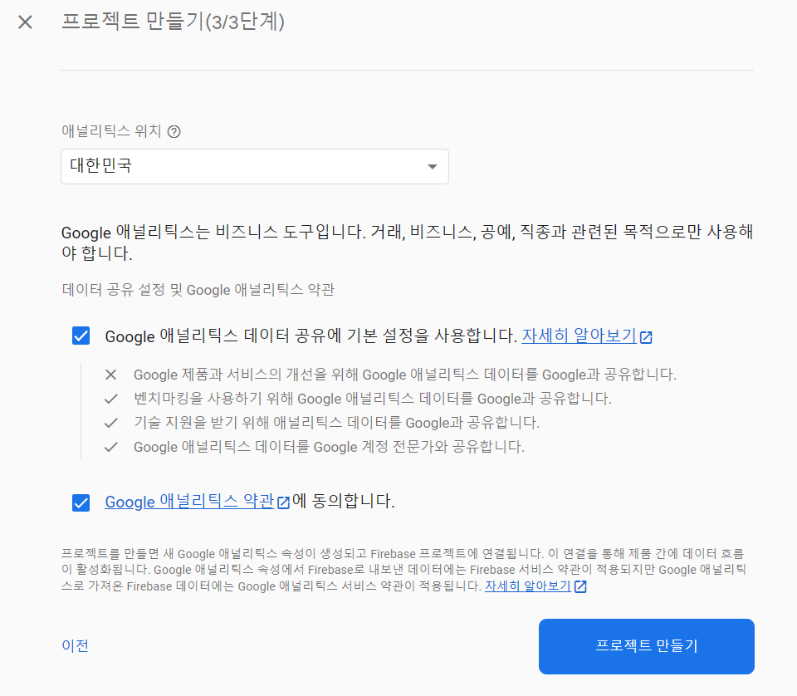Click the text 에 동의합니다
797x696 pixels.
344,502
